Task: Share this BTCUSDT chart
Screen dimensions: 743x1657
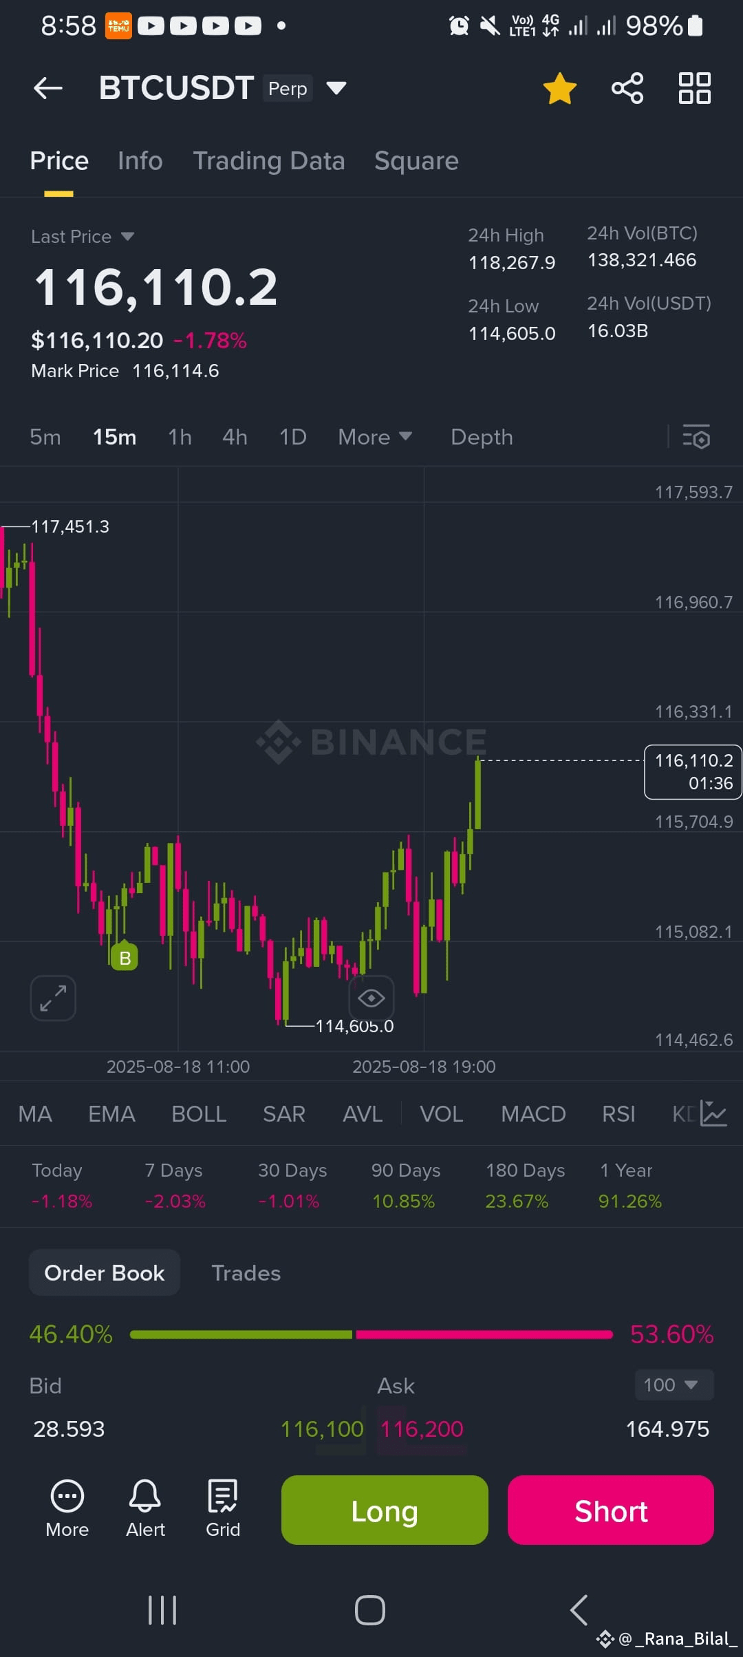Action: [x=627, y=88]
